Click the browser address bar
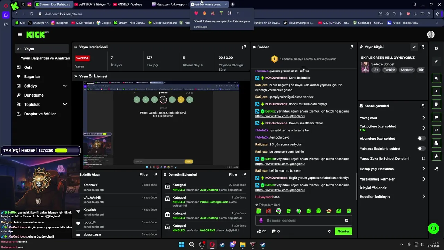Image resolution: width=444 pixels, height=250 pixels. click(208, 14)
